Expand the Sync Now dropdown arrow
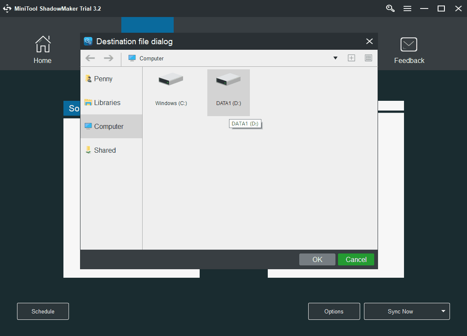 [443, 311]
